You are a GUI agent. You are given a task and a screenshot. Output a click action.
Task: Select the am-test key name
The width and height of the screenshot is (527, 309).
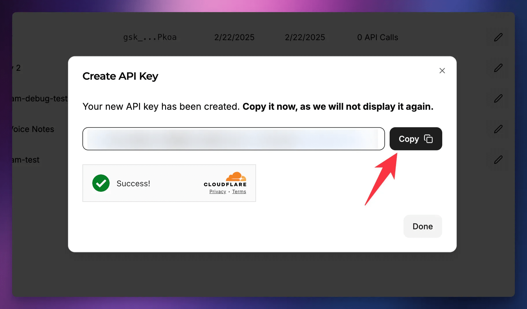coord(26,160)
